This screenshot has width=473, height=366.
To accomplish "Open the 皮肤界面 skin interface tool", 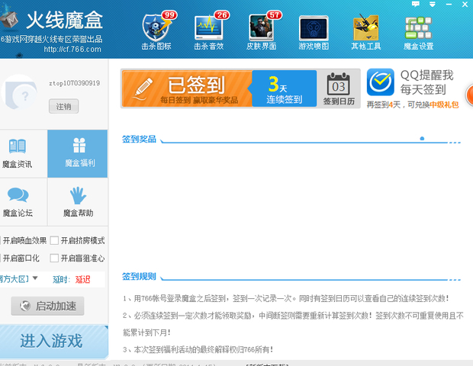I will click(x=261, y=31).
